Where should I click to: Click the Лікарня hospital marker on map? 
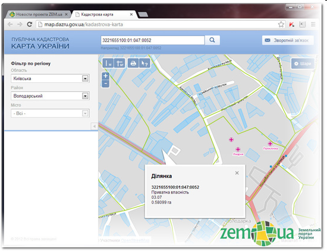click(x=238, y=149)
